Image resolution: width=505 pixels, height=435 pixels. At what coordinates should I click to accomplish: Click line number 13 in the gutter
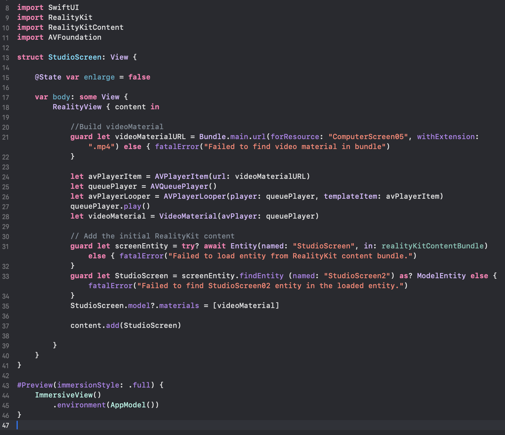click(x=6, y=58)
